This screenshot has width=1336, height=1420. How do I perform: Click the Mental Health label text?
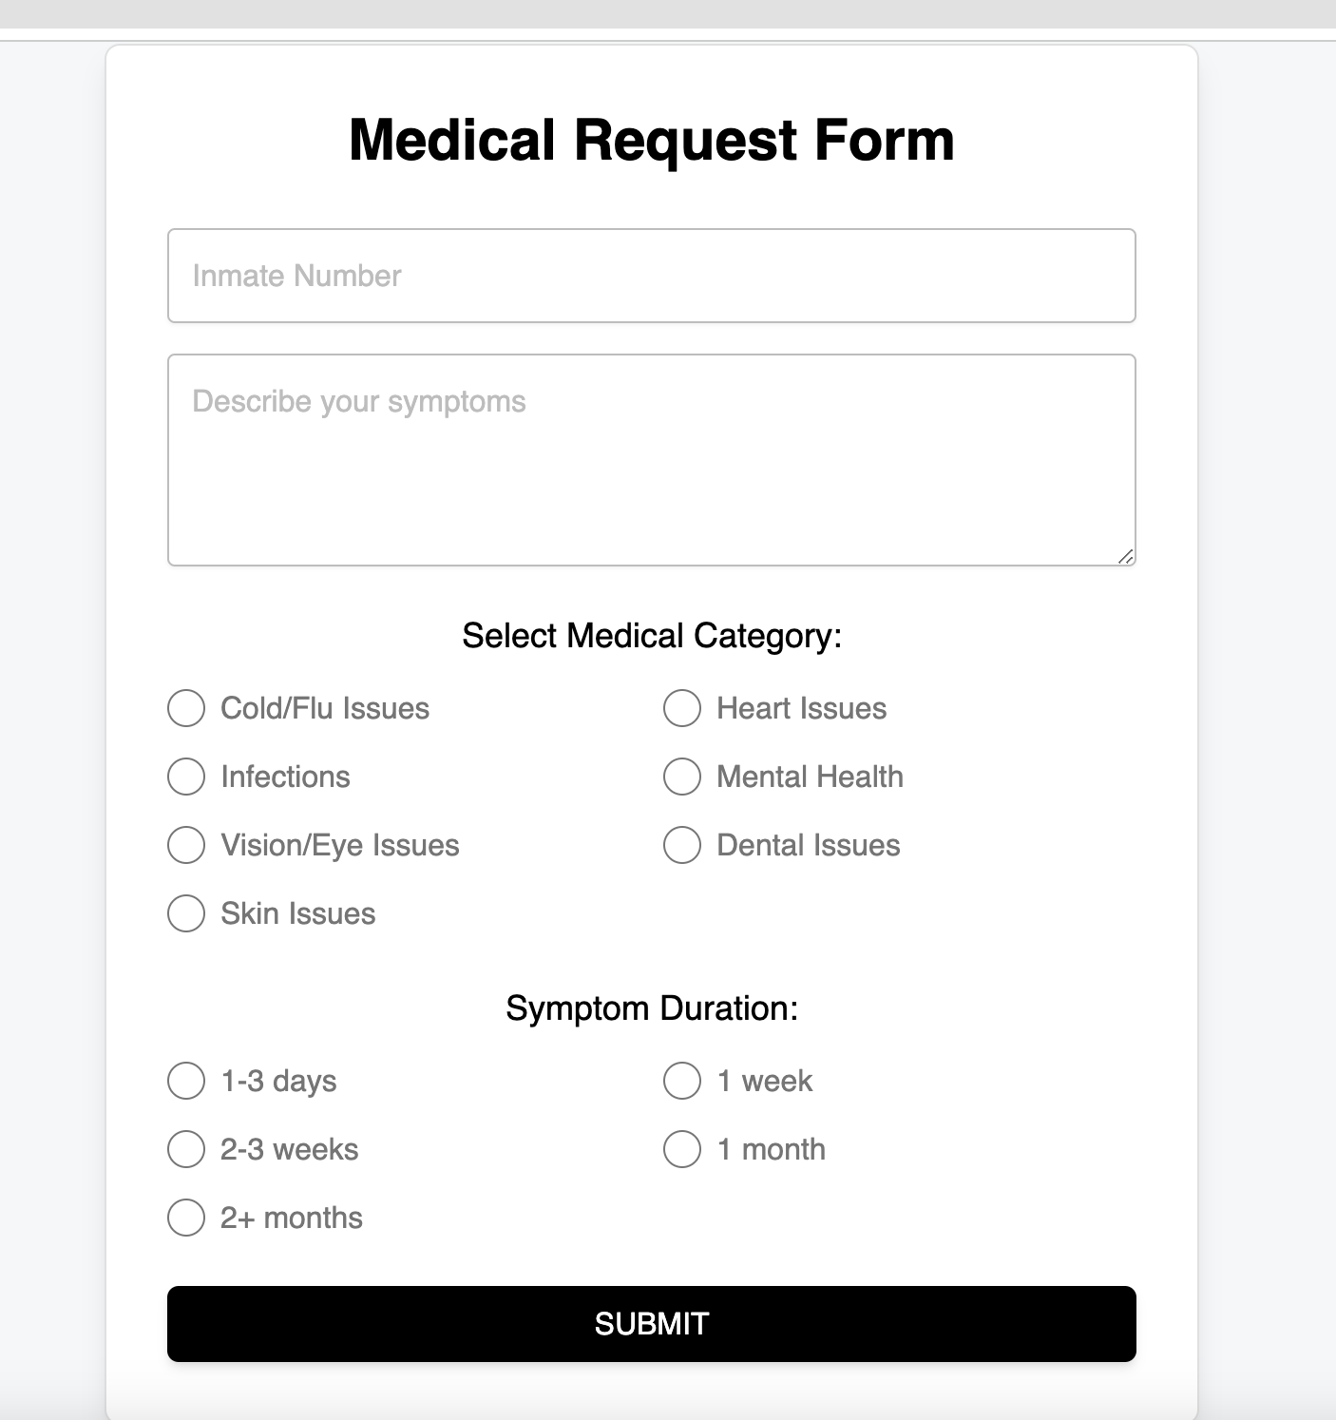(x=810, y=777)
